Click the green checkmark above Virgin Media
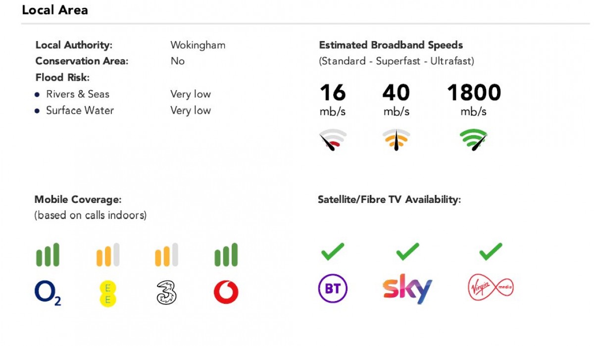The width and height of the screenshot is (594, 346). tap(491, 251)
